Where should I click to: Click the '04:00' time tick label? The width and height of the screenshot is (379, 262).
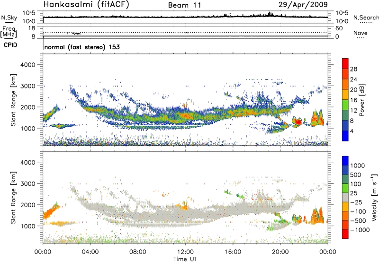pyautogui.click(x=90, y=252)
